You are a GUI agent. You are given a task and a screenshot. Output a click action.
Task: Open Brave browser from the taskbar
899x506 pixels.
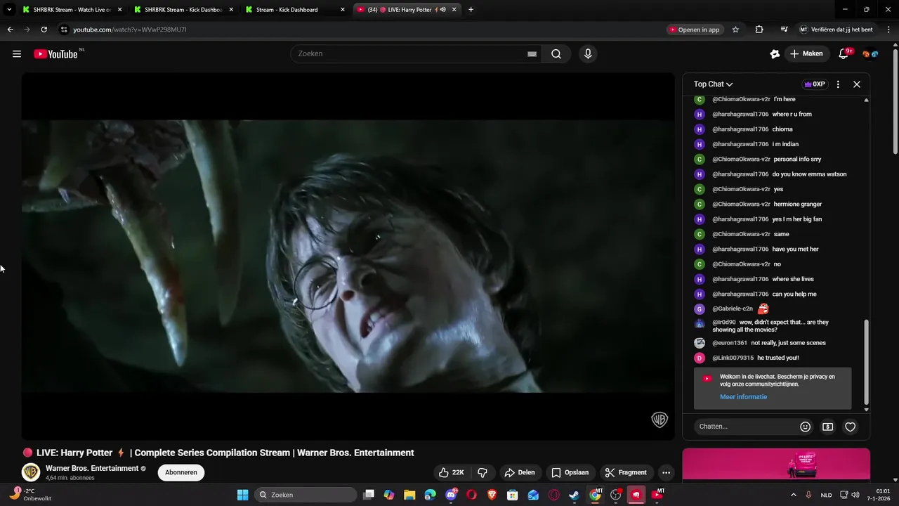coord(492,495)
